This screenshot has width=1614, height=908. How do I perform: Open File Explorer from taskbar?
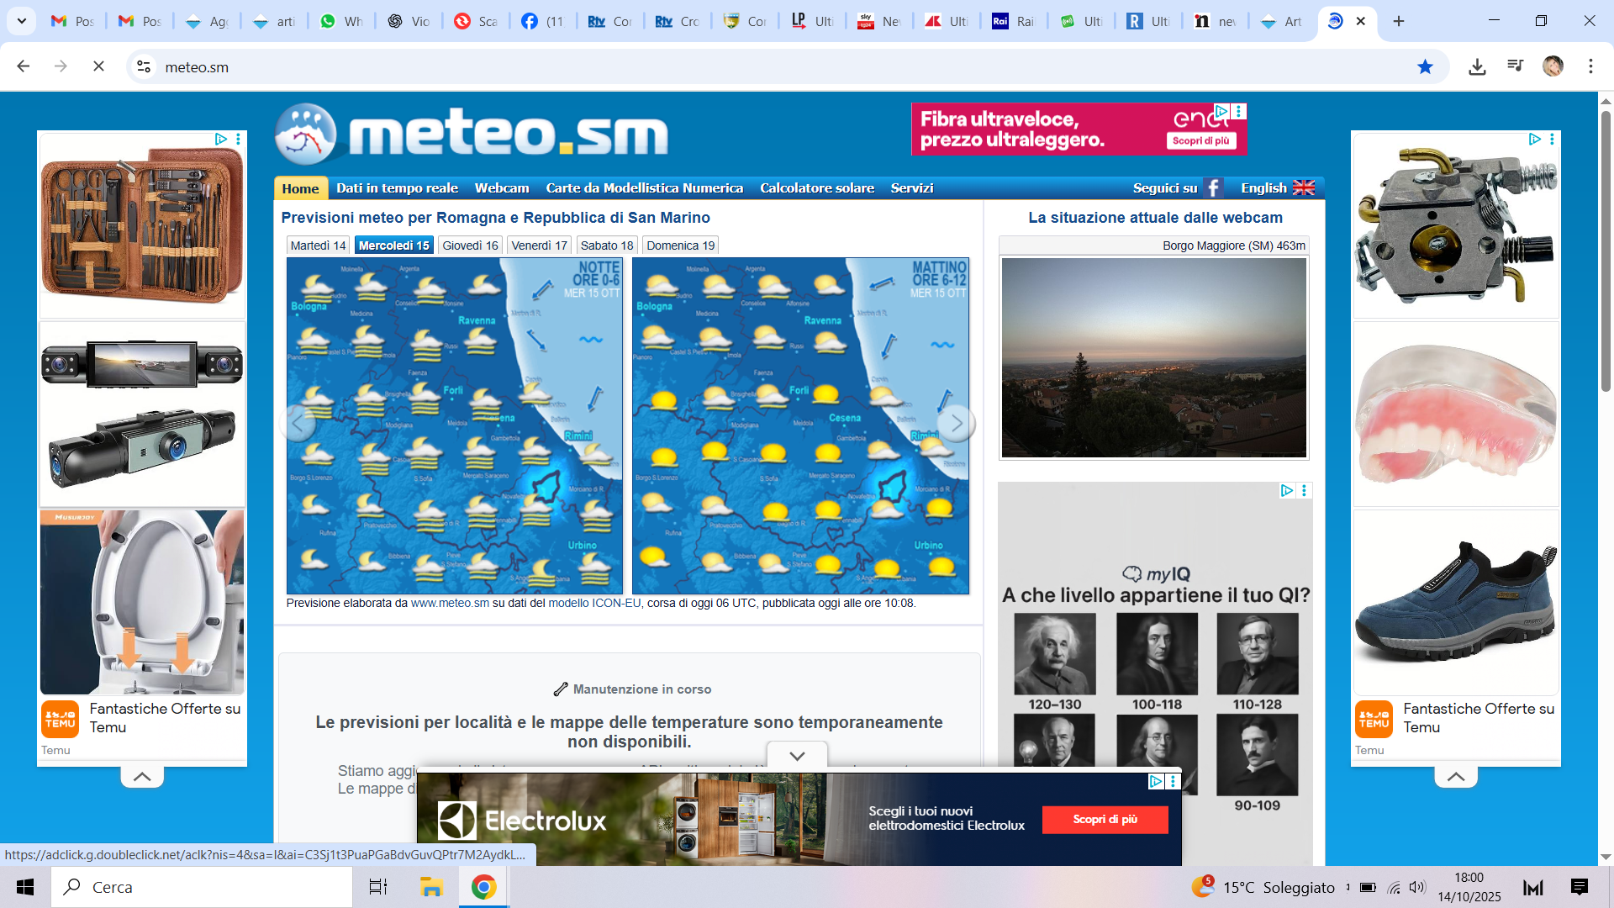pyautogui.click(x=431, y=887)
